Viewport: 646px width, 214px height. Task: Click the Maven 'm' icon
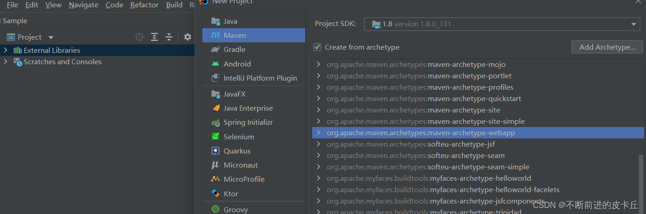pyautogui.click(x=215, y=35)
